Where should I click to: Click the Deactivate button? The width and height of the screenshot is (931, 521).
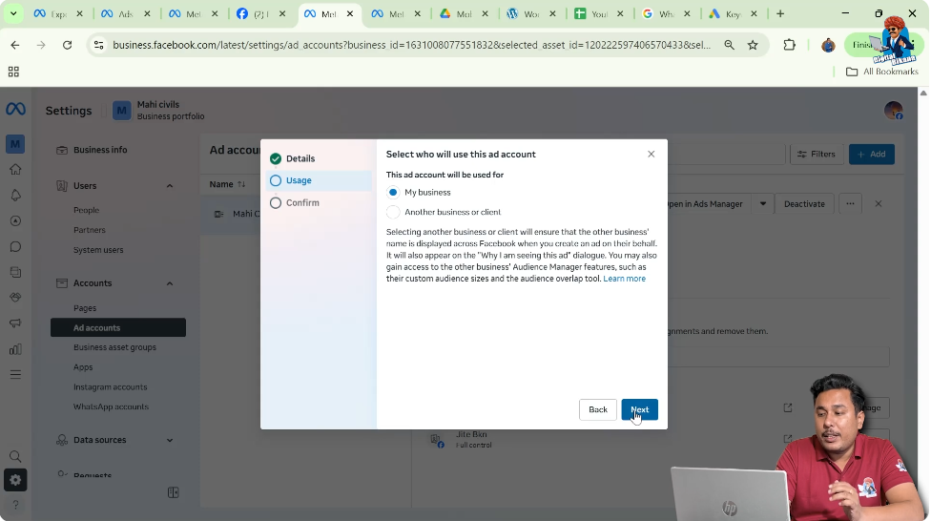pyautogui.click(x=804, y=204)
